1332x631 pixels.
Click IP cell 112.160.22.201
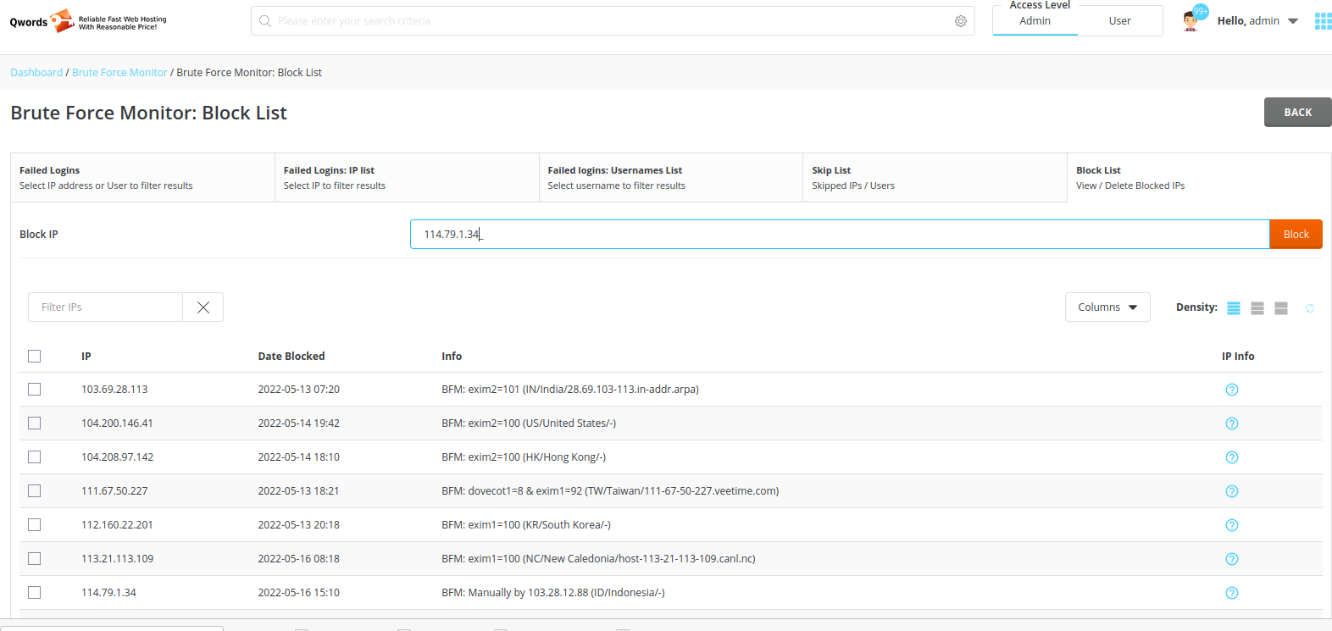(117, 525)
